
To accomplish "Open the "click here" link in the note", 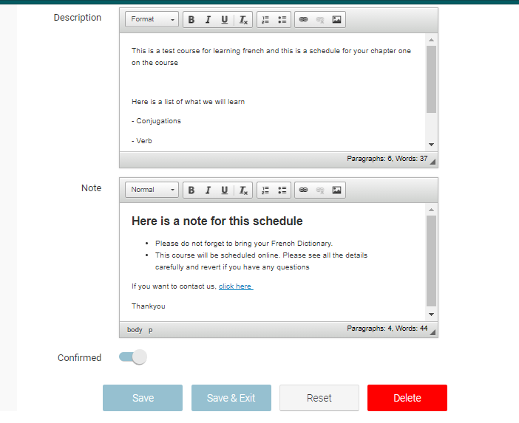I will click(235, 286).
